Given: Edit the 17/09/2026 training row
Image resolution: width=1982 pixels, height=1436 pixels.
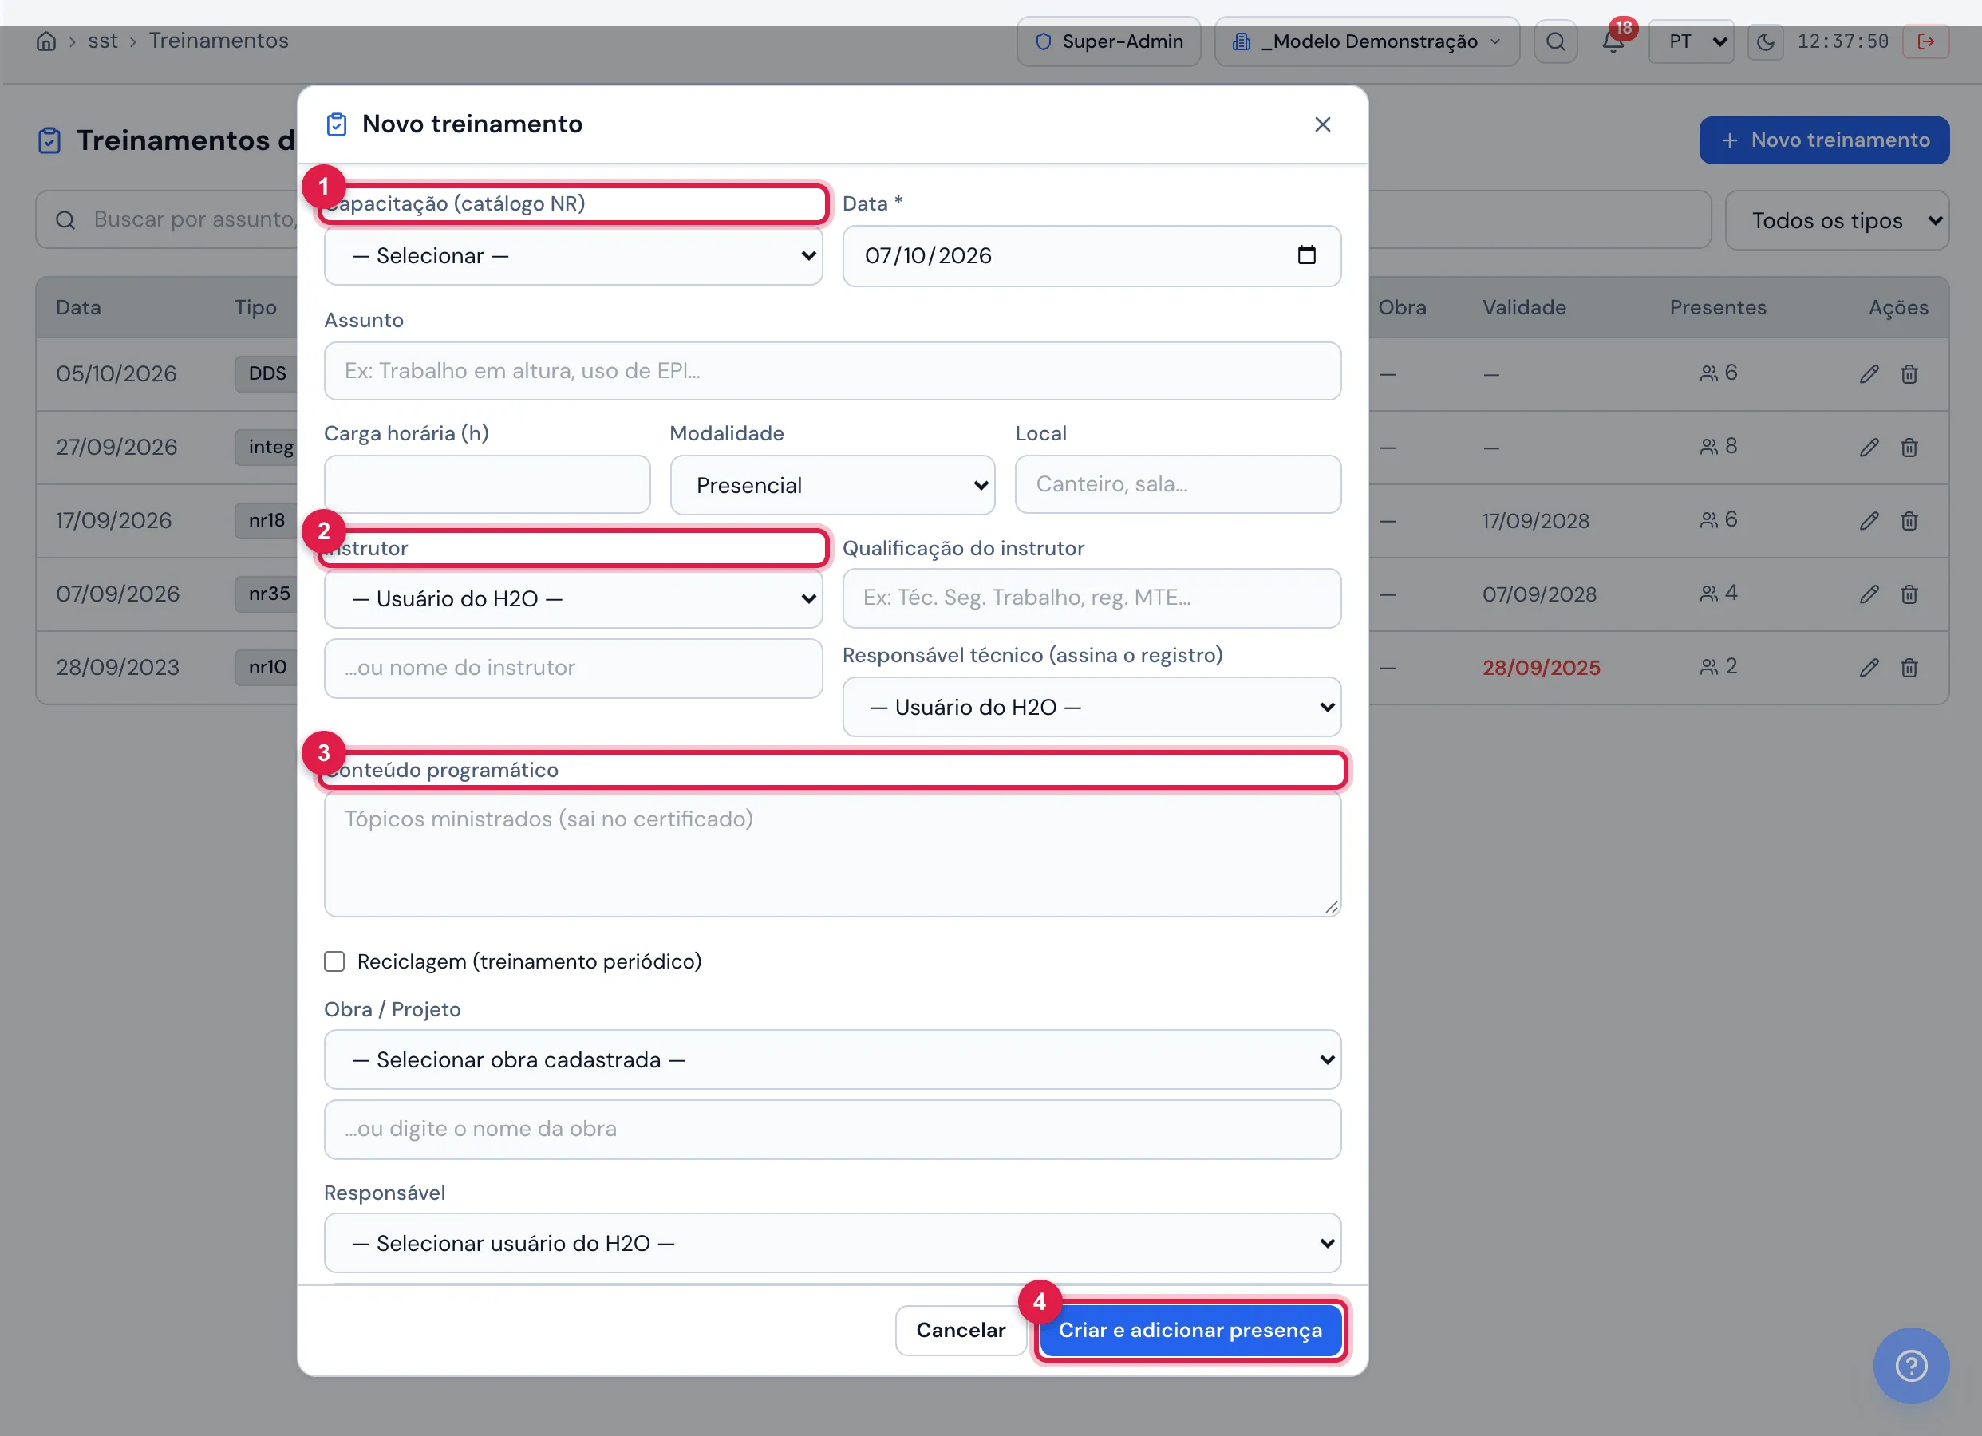Looking at the screenshot, I should click(x=1869, y=521).
